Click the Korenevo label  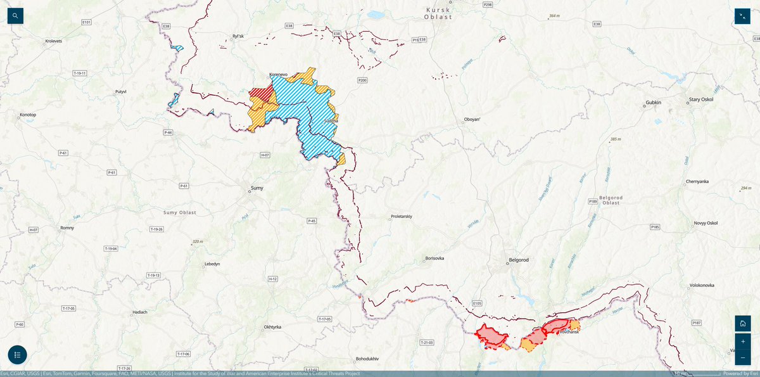[x=278, y=74]
